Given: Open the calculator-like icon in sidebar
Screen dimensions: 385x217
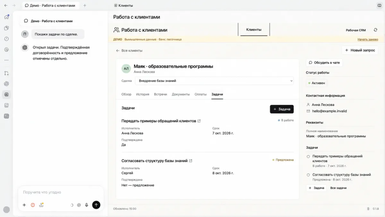Looking at the screenshot, I should click(6, 105).
